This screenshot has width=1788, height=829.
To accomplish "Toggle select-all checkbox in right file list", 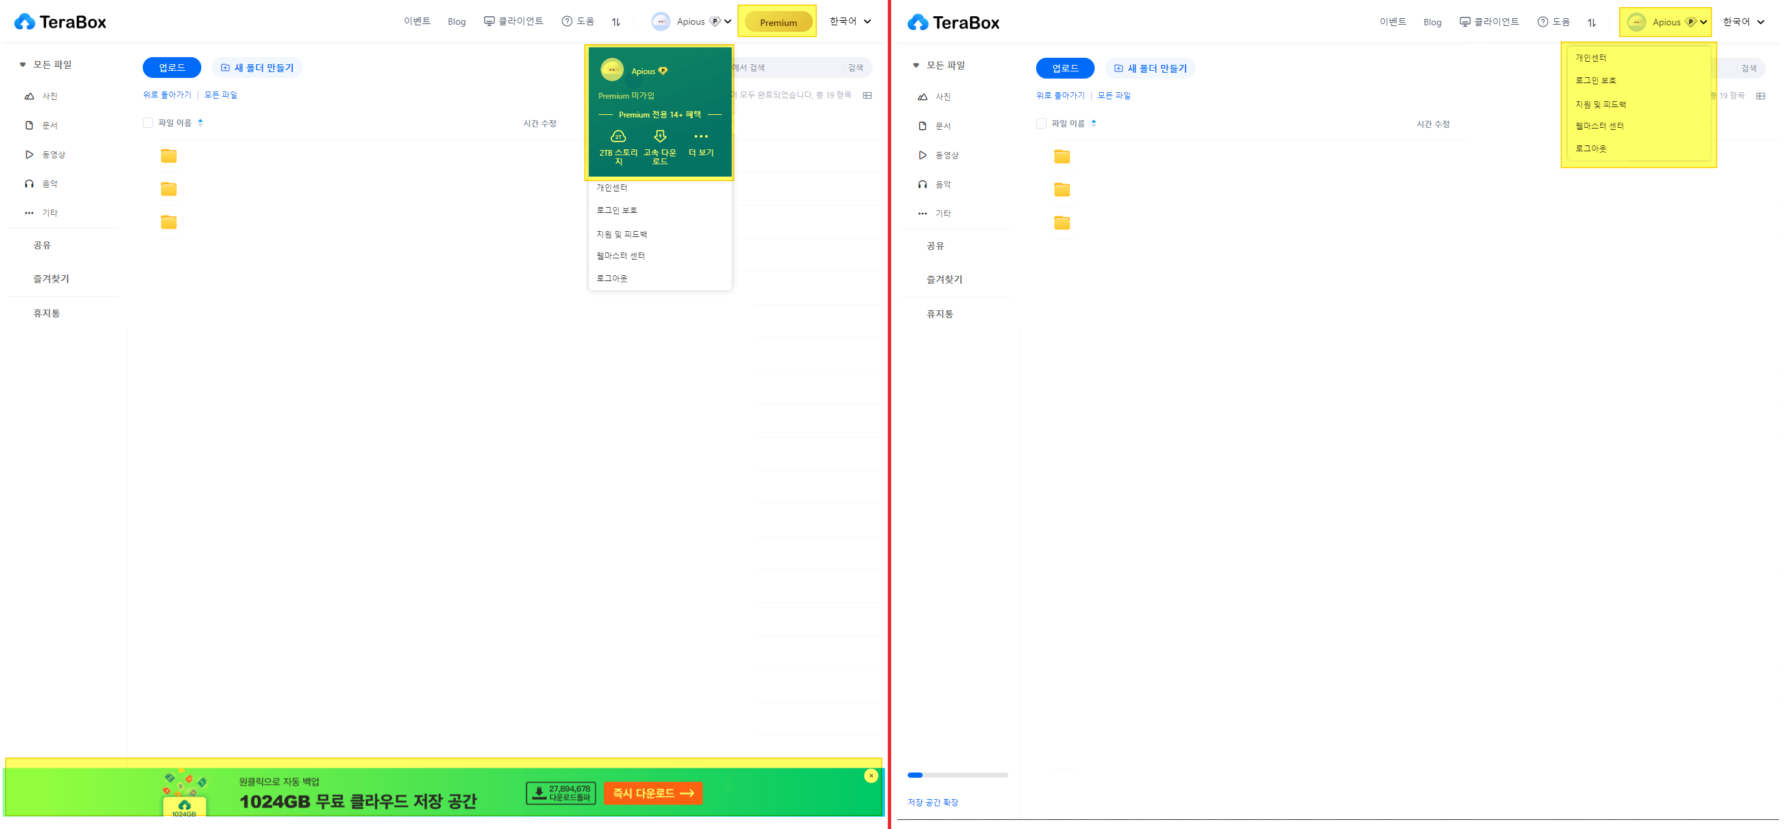I will (1041, 123).
